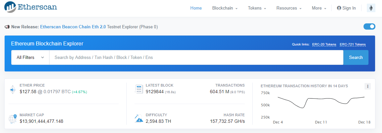Open the Ethereum network selector icon

[x=371, y=8]
